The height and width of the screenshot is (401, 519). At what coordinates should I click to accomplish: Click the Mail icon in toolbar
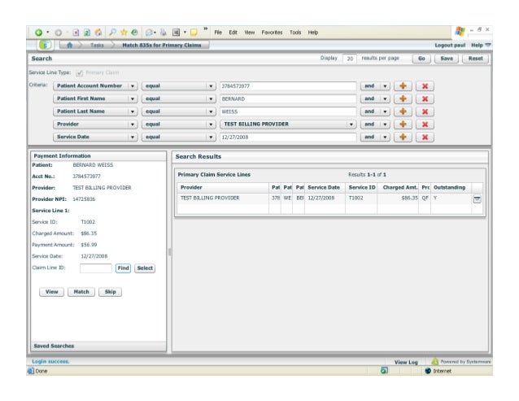pos(149,33)
